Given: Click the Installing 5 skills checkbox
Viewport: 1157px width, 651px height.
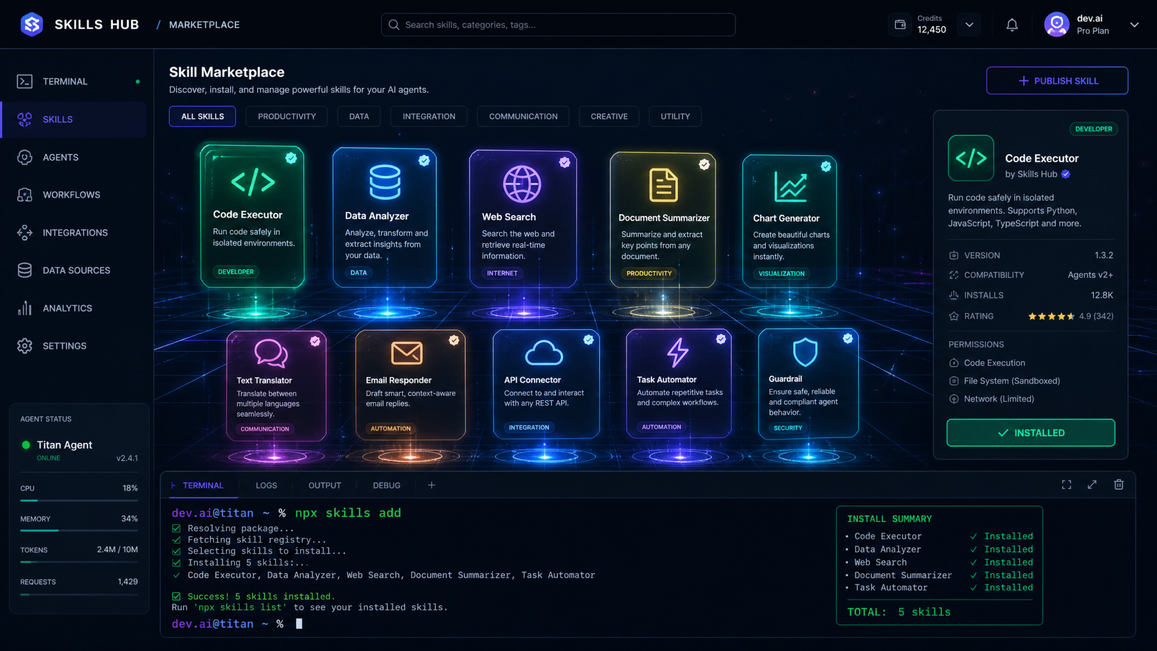Looking at the screenshot, I should click(176, 563).
